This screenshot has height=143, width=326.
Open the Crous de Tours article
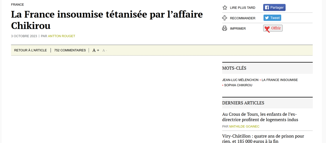coord(260,117)
